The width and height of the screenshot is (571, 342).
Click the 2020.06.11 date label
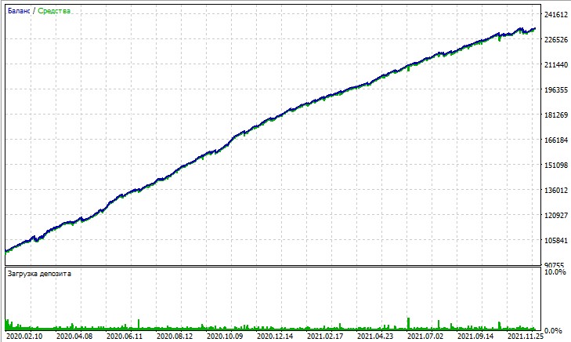pyautogui.click(x=125, y=337)
